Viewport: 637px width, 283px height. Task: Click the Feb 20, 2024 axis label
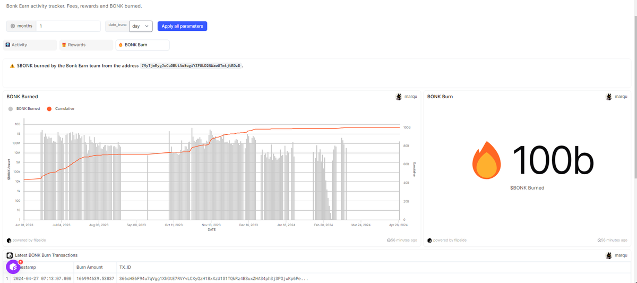323,225
